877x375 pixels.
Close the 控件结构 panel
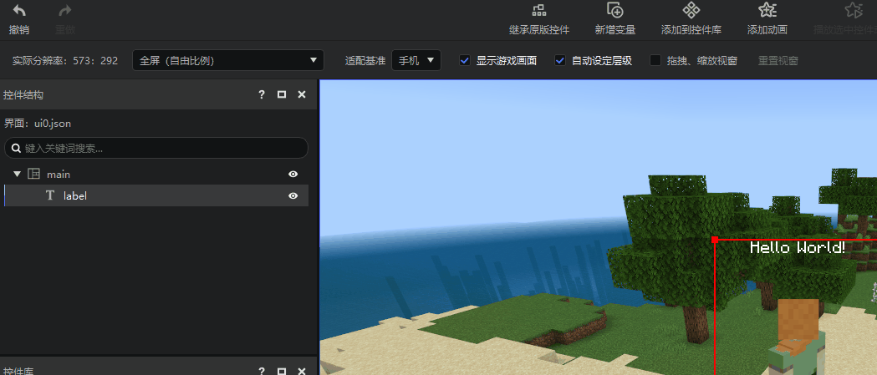302,95
